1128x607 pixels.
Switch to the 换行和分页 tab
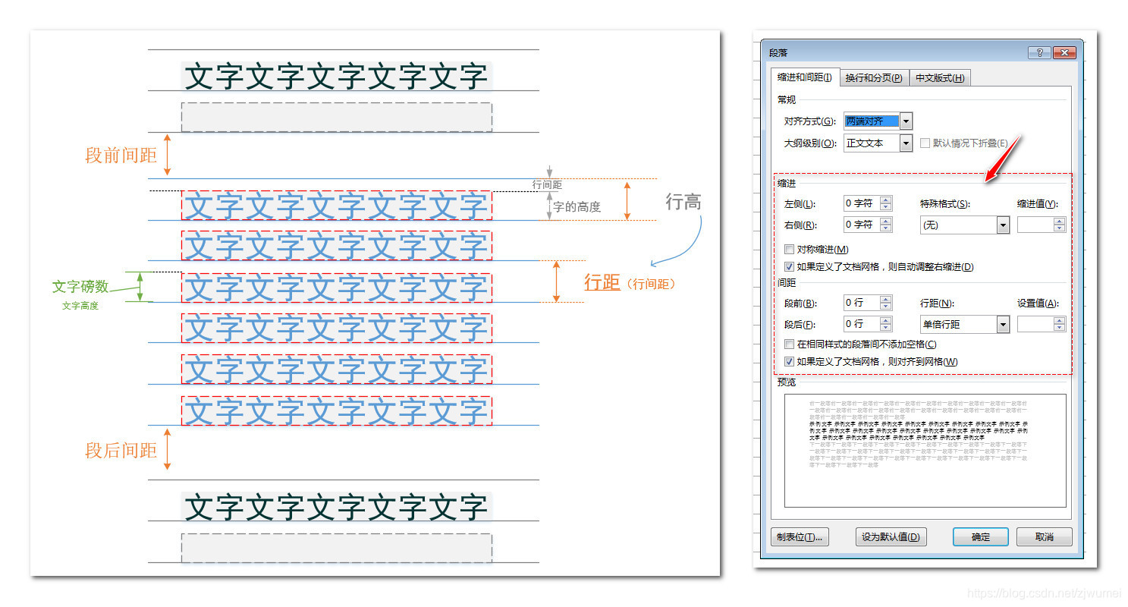tap(874, 77)
